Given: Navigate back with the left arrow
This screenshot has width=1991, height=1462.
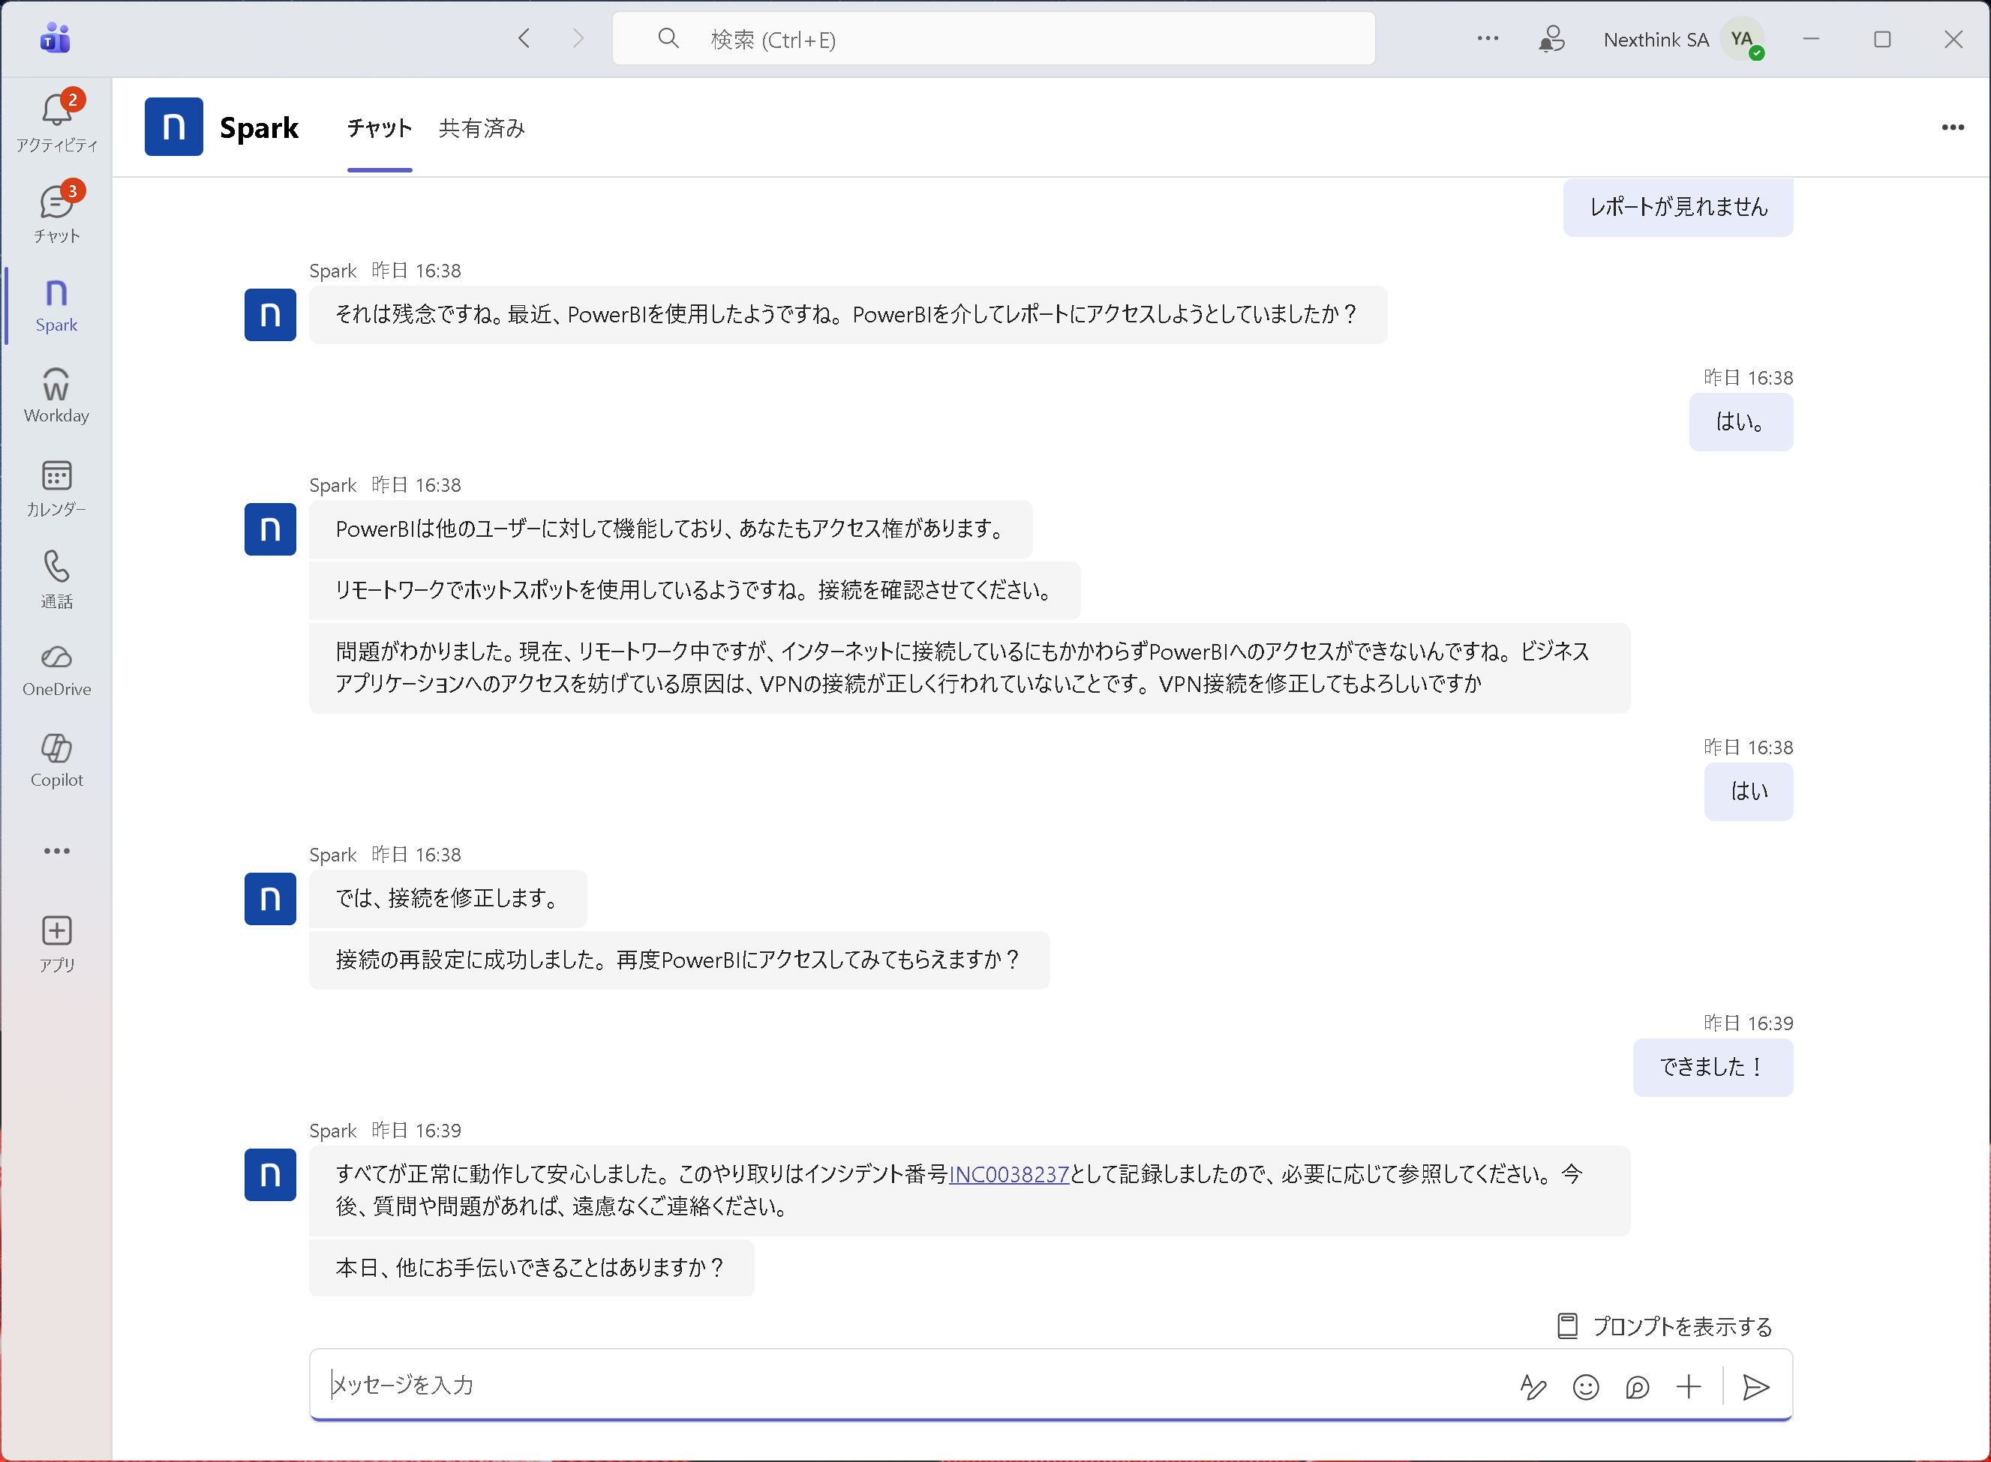Looking at the screenshot, I should pyautogui.click(x=524, y=39).
